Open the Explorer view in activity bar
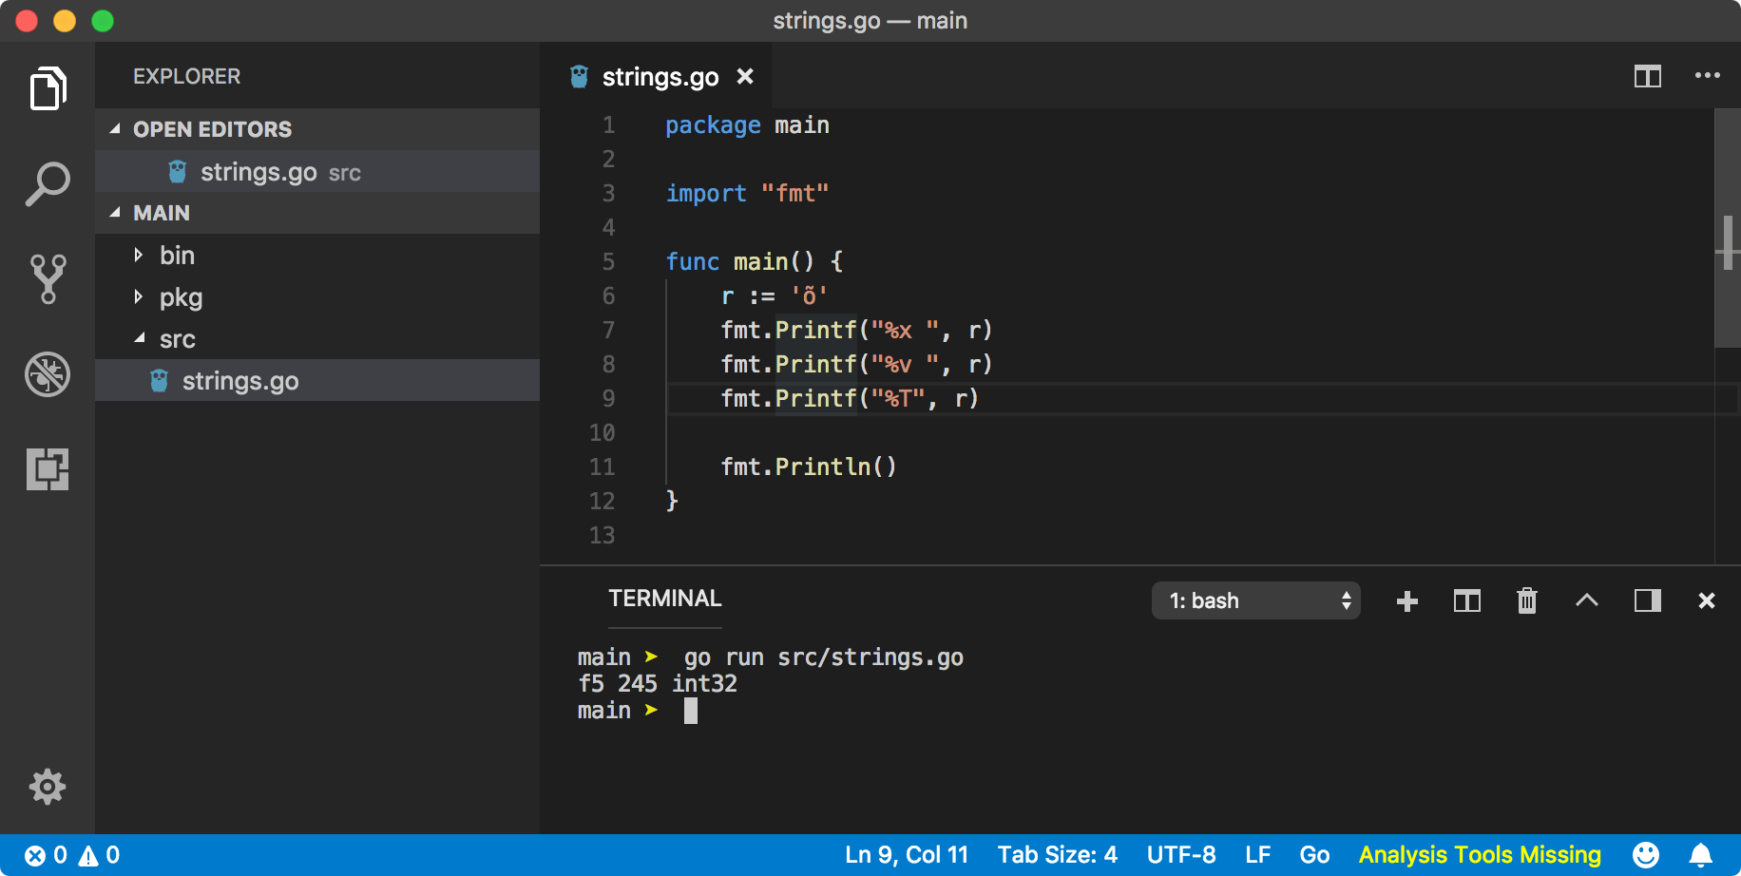1741x876 pixels. click(x=48, y=89)
